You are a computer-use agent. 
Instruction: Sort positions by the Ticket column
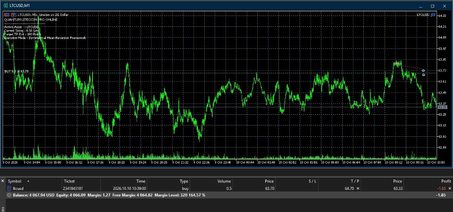(69, 181)
